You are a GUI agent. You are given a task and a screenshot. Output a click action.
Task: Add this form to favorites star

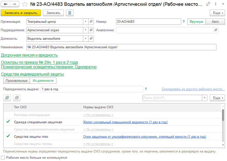(25, 4)
